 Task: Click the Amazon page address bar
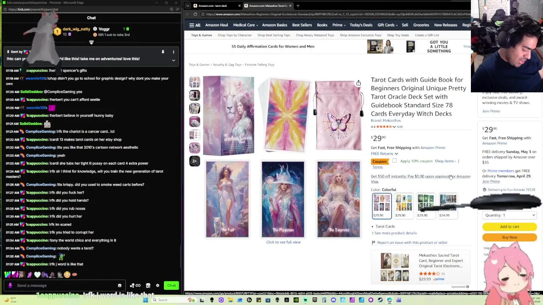pos(335,14)
